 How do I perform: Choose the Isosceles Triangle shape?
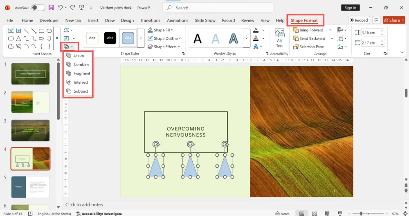(x=18, y=38)
